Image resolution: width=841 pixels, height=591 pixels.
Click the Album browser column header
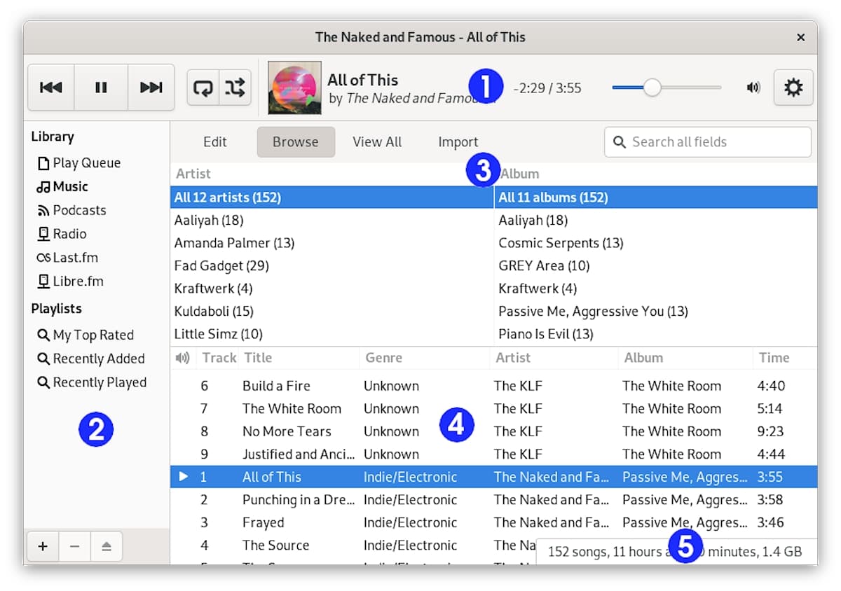click(656, 174)
